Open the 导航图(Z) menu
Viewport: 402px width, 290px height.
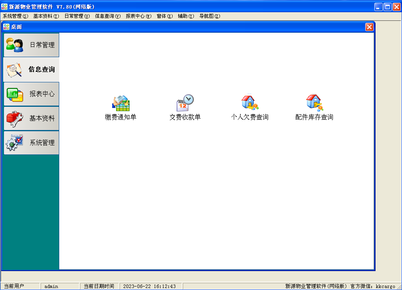pyautogui.click(x=210, y=16)
